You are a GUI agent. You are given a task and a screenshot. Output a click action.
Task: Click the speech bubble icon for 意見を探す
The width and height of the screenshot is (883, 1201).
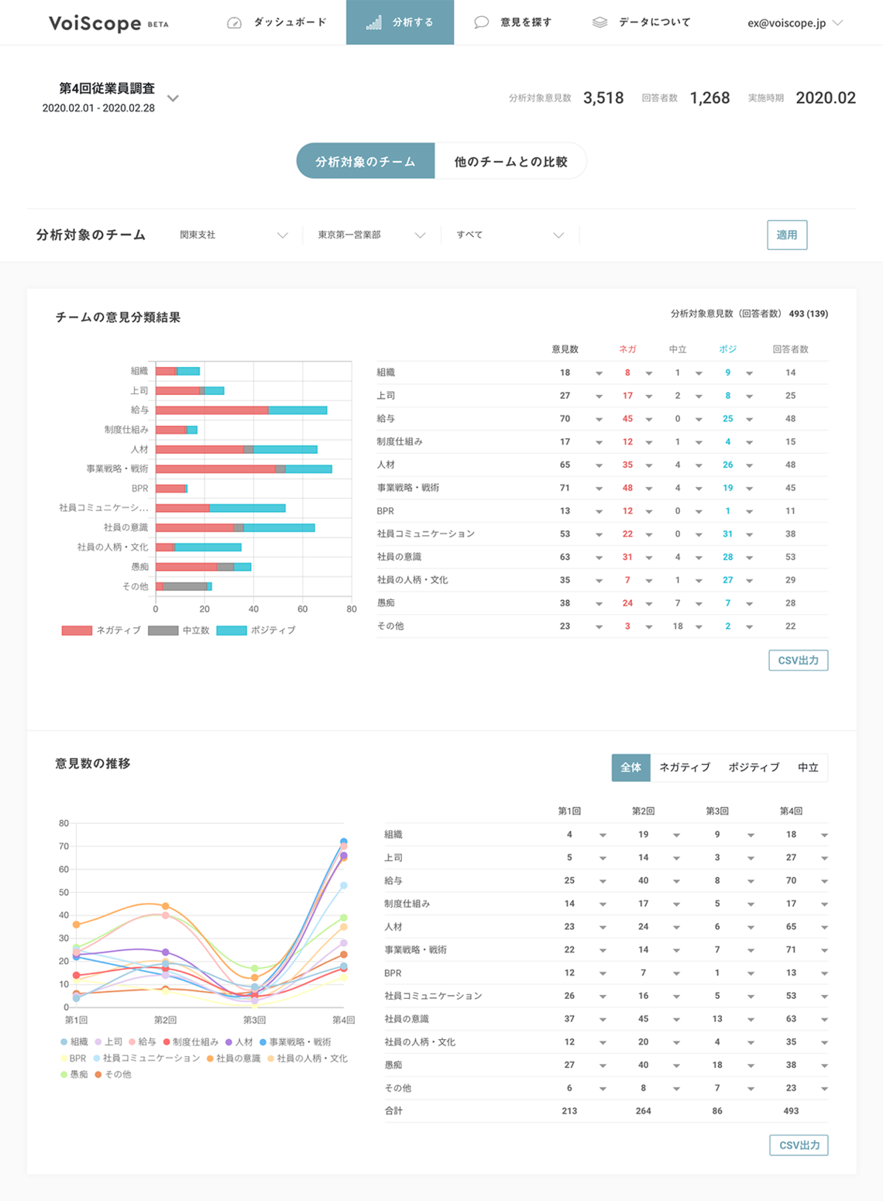pos(481,22)
